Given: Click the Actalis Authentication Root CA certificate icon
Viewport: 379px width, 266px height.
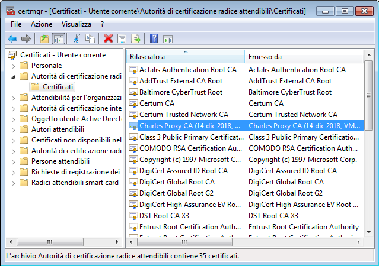Looking at the screenshot, I should click(133, 70).
